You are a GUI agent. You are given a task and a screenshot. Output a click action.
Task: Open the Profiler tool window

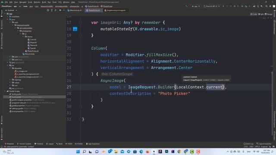tap(78, 144)
